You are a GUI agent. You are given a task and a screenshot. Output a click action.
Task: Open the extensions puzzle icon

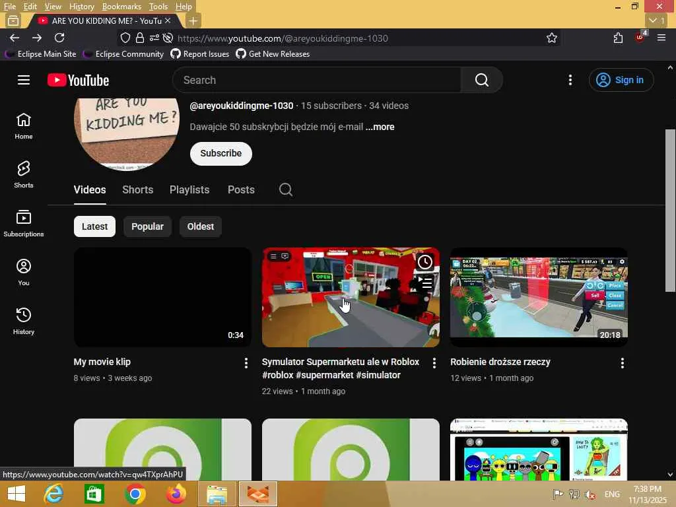coord(618,38)
